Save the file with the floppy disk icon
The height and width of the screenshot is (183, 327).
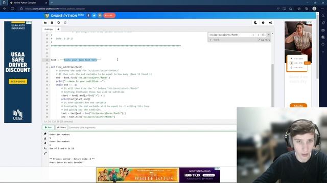pyautogui.click(x=52, y=22)
